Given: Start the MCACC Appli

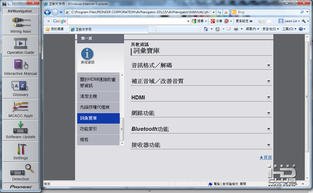Looking at the screenshot, I should 20,109.
